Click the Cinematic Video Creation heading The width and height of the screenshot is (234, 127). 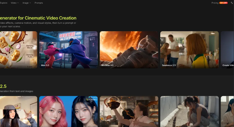click(x=38, y=18)
